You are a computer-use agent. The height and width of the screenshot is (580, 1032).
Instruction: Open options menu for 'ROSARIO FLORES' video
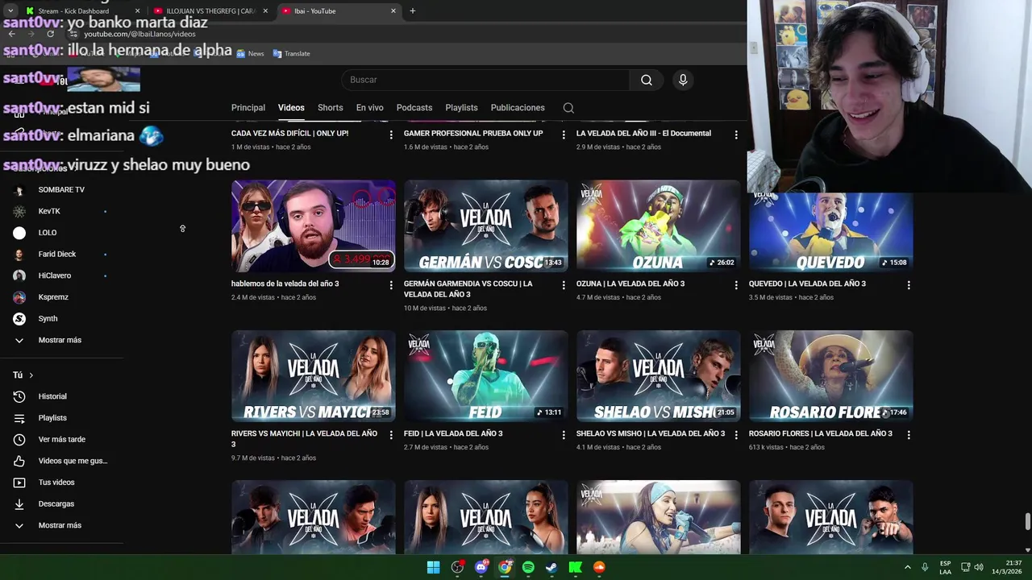(x=909, y=435)
